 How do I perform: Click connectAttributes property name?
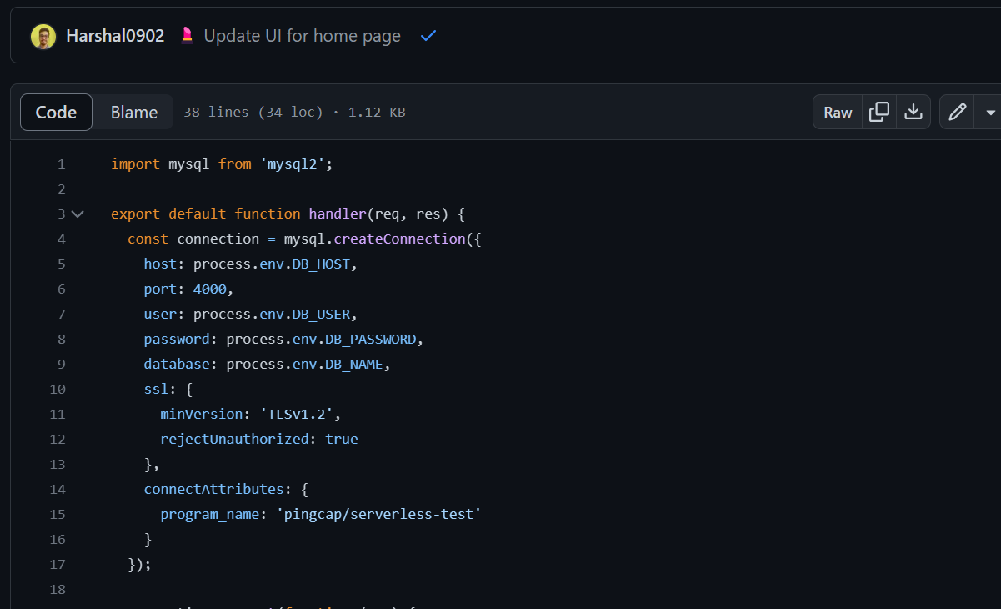pyautogui.click(x=213, y=489)
